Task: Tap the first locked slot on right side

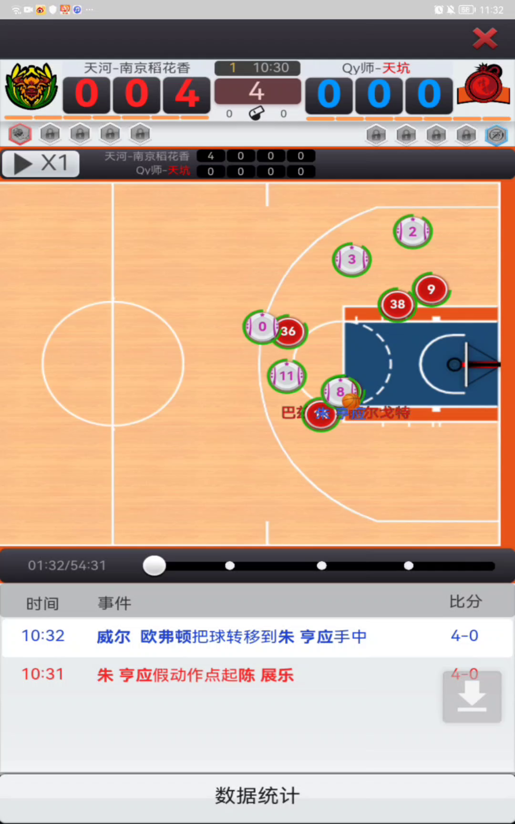Action: click(376, 135)
